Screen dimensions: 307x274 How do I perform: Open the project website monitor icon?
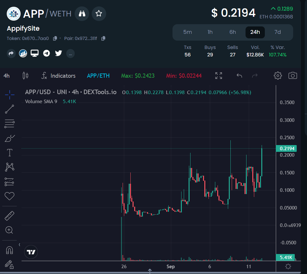pos(35,53)
